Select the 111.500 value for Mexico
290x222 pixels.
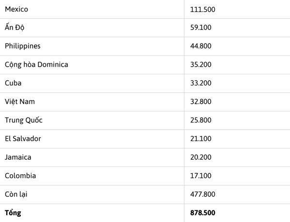(x=203, y=9)
